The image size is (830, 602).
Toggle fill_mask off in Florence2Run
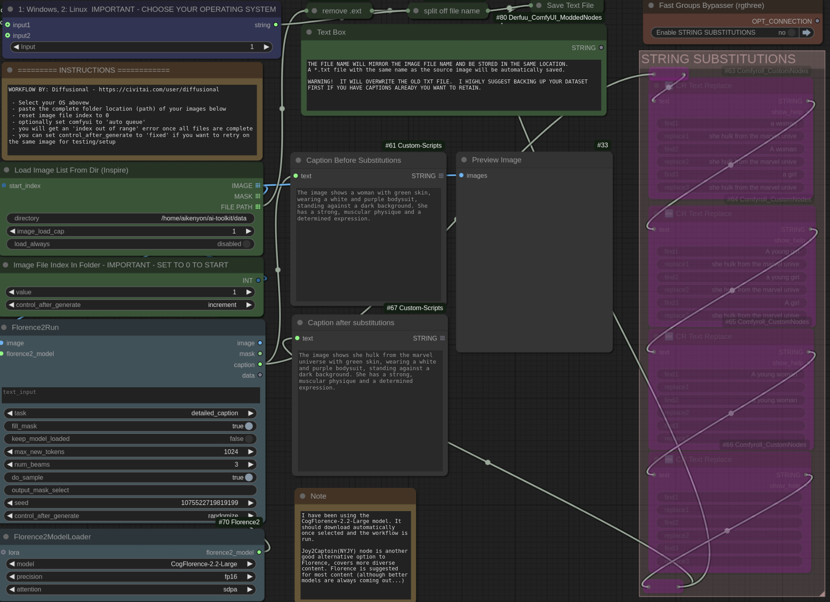click(x=248, y=426)
